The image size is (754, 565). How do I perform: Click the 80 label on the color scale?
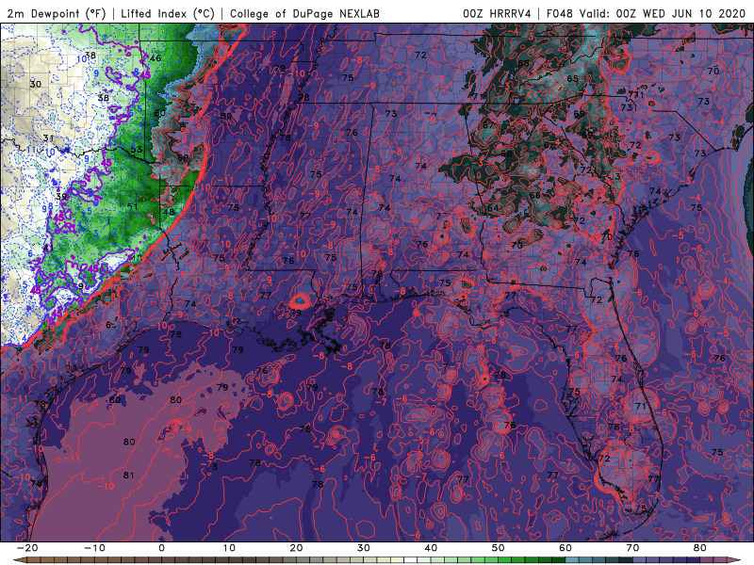pos(700,548)
